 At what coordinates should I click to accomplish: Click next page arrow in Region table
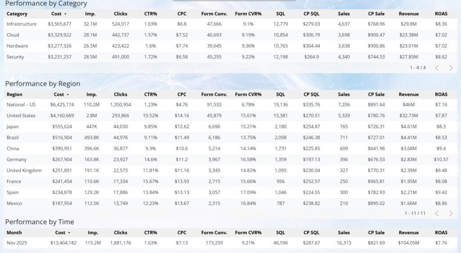tap(451, 213)
